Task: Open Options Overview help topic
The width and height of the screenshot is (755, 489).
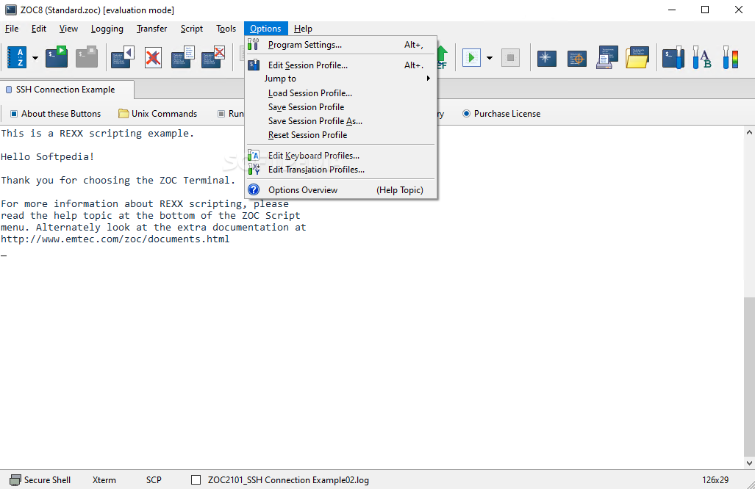Action: point(341,190)
